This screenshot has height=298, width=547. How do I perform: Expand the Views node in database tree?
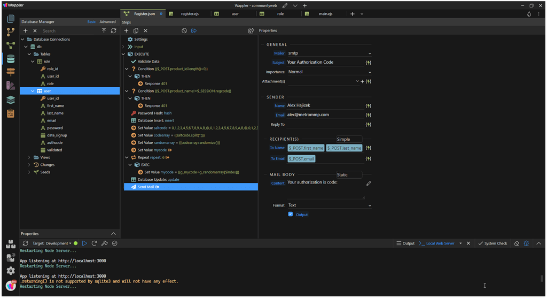29,157
